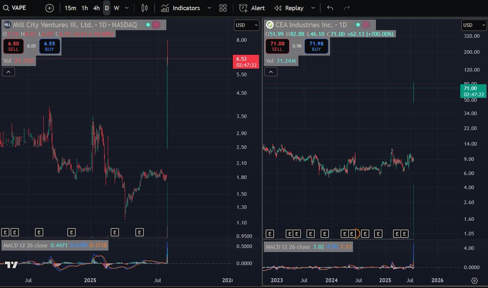Select the W weekly timeframe

[116, 8]
